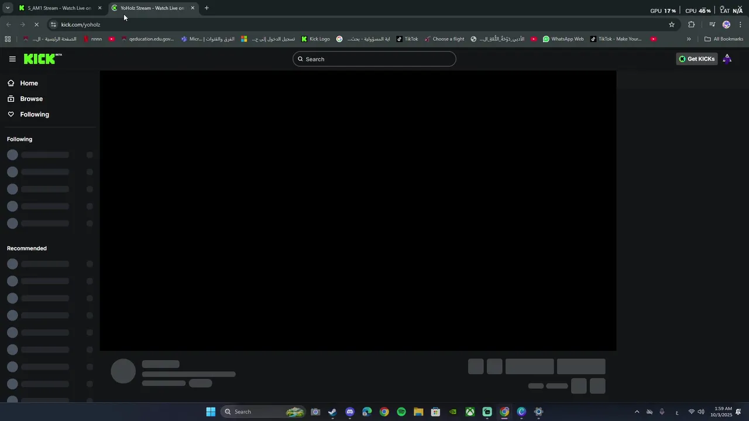Open the nnnn bookmark
The width and height of the screenshot is (749, 421).
(92, 39)
